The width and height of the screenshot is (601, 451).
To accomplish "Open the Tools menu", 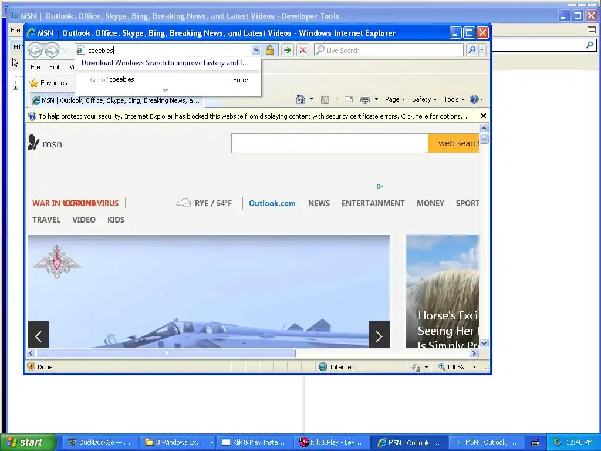I will pos(454,99).
